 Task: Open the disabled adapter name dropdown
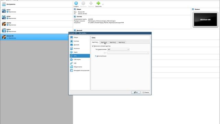pyautogui.click(x=128, y=53)
